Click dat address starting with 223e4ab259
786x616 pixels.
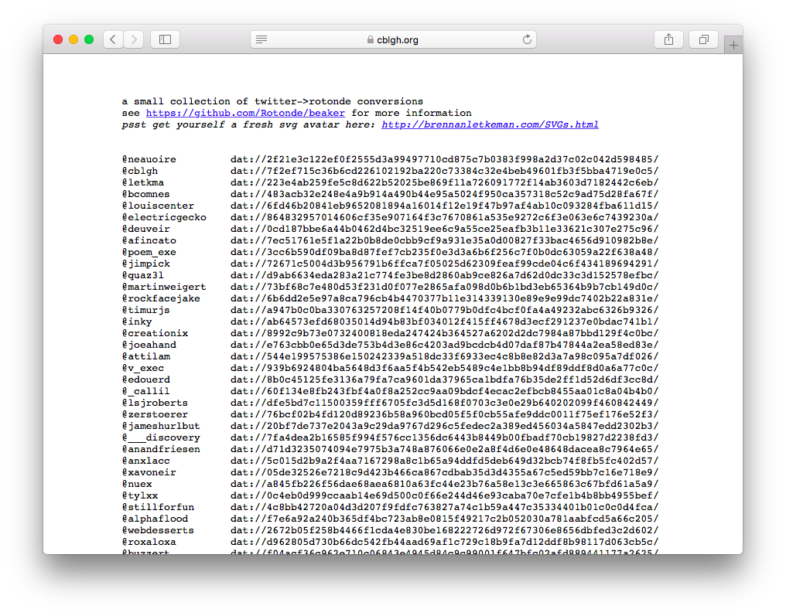coord(445,182)
